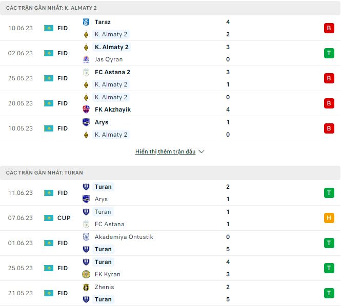
Task: Click the Jas Qyran team logo
Action: (x=86, y=59)
